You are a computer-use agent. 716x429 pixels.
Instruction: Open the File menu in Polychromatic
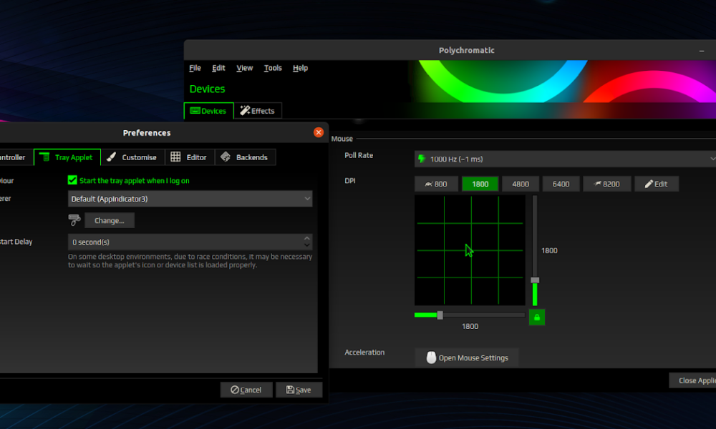[x=195, y=68]
